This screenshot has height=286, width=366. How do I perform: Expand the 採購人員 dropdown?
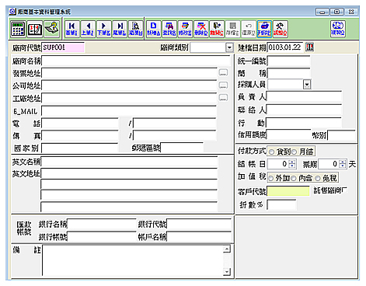[307, 85]
